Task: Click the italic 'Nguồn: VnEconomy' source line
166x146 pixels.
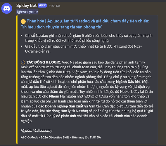Action: pyautogui.click(x=37, y=131)
